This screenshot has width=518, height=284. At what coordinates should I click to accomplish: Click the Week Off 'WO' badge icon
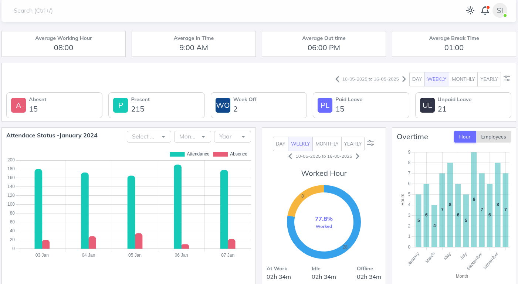pos(223,105)
